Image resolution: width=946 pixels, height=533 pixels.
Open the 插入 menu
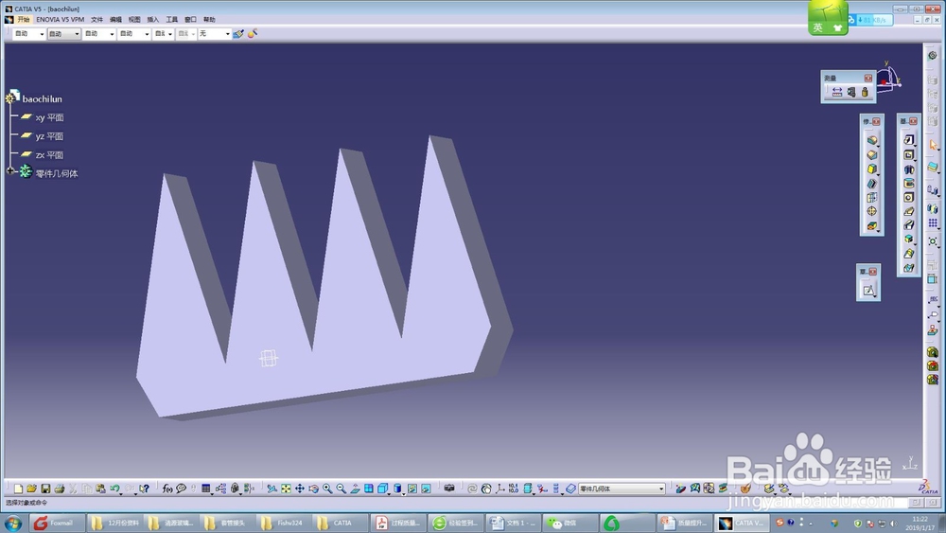click(x=152, y=19)
